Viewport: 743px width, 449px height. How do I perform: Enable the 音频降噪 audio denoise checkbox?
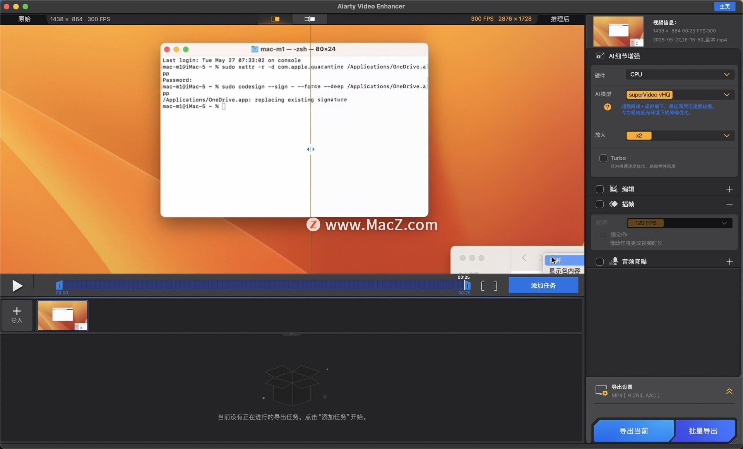tap(599, 262)
